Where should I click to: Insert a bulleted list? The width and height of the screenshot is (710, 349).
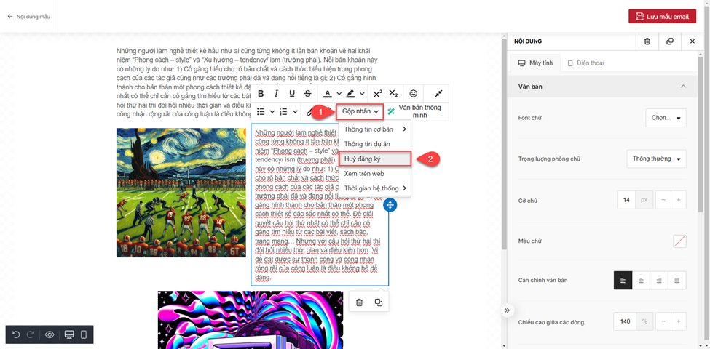[261, 111]
